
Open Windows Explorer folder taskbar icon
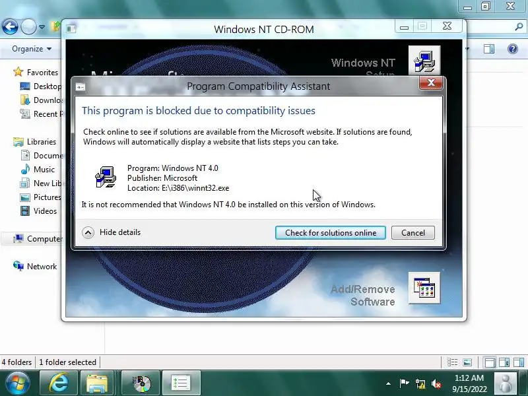point(96,383)
